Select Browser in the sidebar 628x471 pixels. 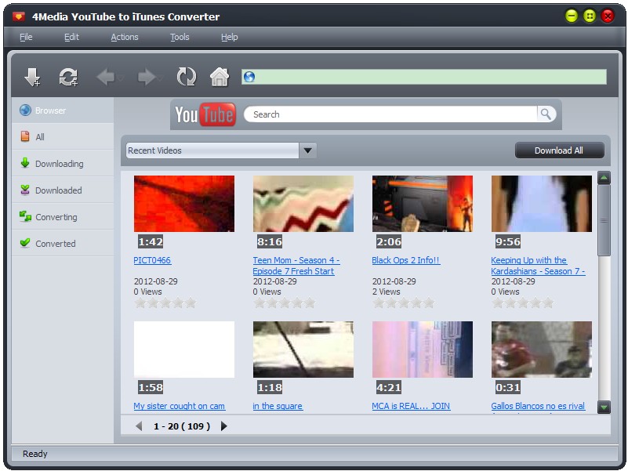pyautogui.click(x=63, y=111)
